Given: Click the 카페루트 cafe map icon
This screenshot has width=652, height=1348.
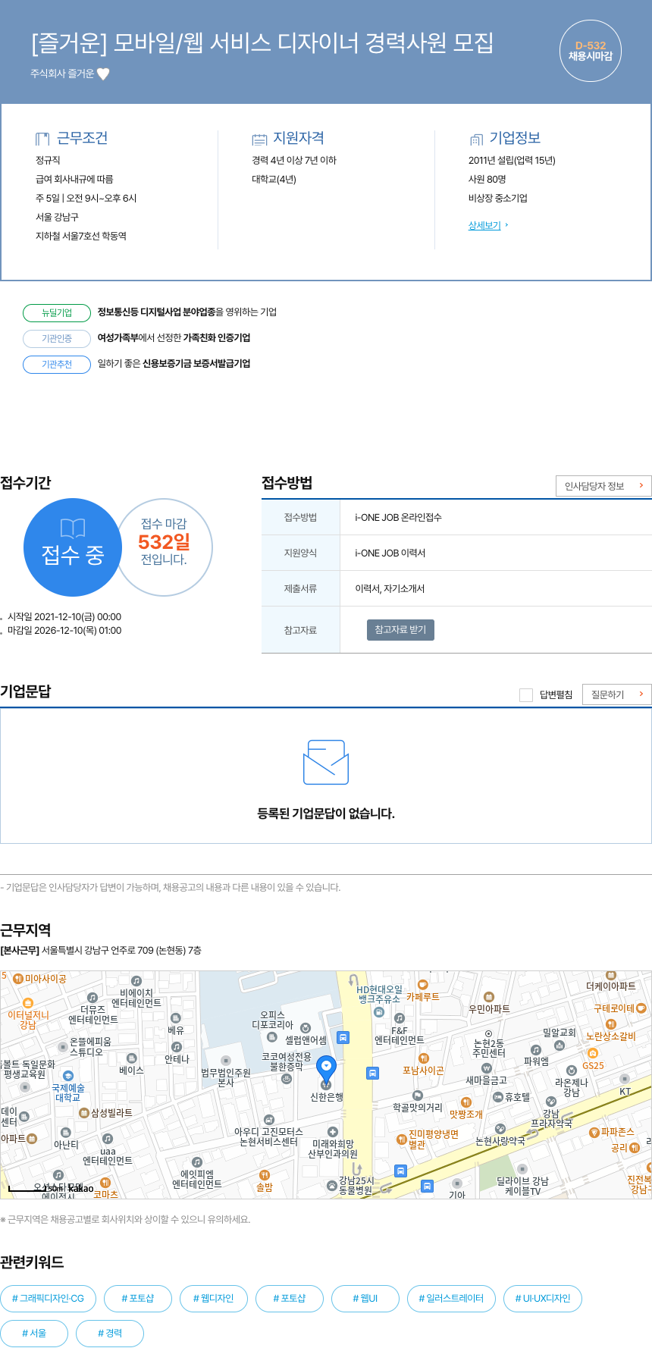Looking at the screenshot, I should [x=423, y=985].
